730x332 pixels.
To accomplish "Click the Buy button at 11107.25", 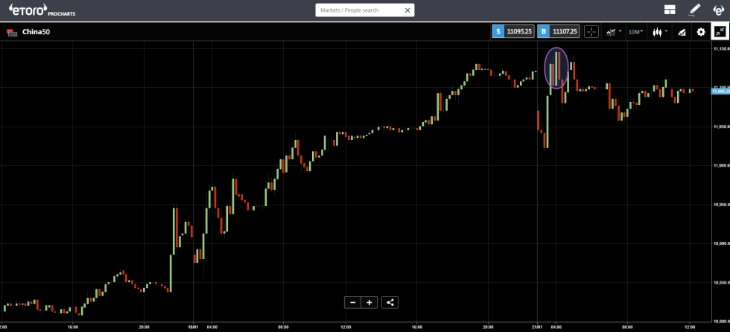I will pos(558,32).
